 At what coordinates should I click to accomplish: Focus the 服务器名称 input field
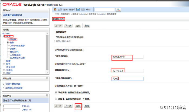(x=128, y=57)
